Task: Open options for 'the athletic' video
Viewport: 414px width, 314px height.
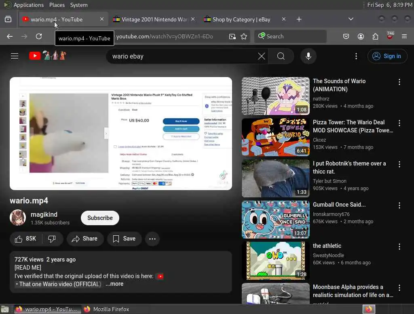Action: pyautogui.click(x=399, y=247)
